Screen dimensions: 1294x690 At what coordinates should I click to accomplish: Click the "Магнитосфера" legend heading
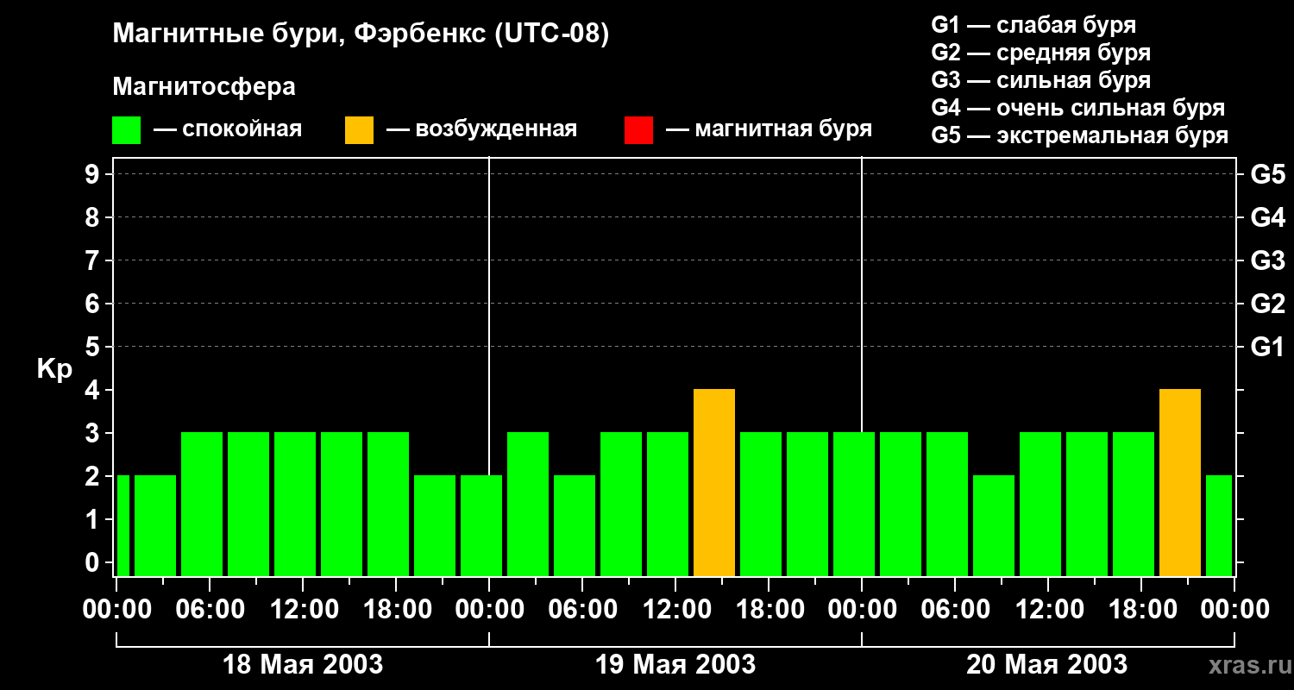pos(204,87)
